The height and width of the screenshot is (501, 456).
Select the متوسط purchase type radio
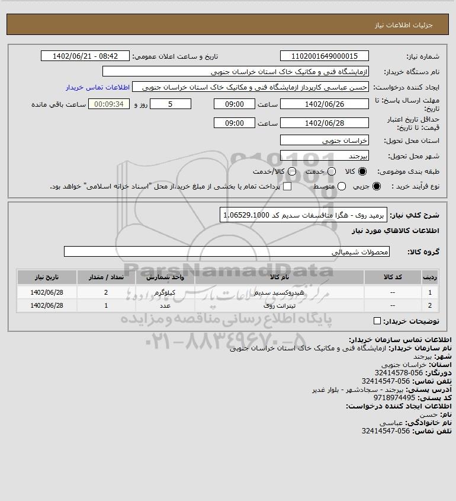342,186
